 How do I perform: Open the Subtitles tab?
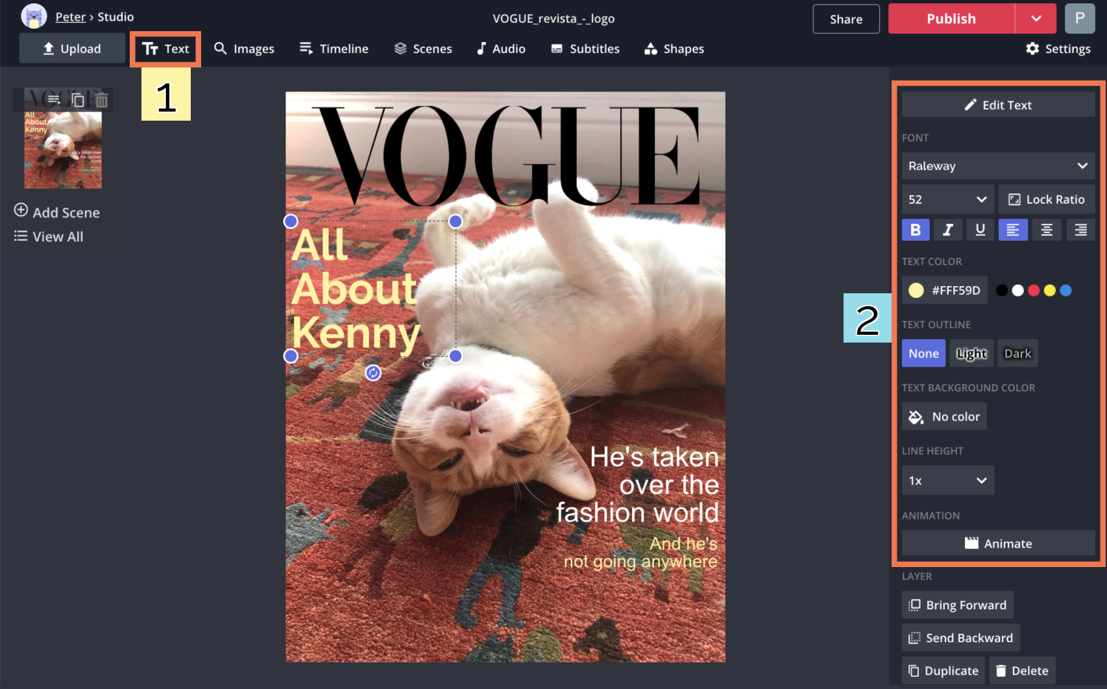click(x=585, y=49)
